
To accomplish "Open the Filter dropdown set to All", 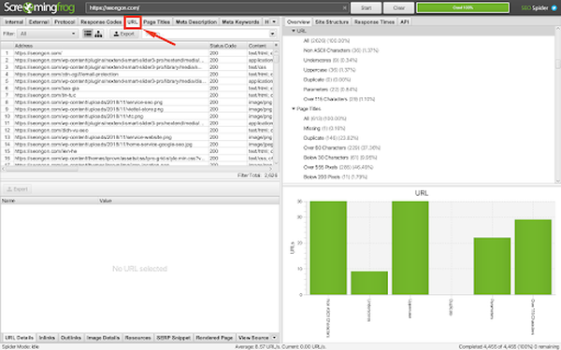I will point(48,34).
